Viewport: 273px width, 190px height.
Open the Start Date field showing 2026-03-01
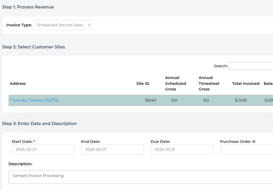pyautogui.click(x=43, y=150)
